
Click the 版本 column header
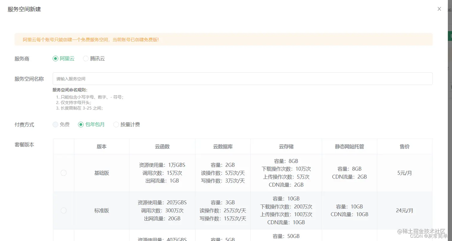click(x=102, y=147)
